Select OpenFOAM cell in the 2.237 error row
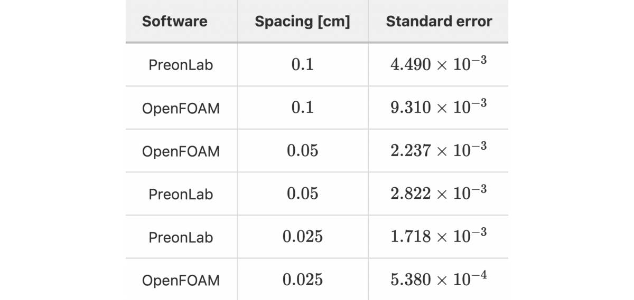This screenshot has width=634, height=300. (x=181, y=151)
